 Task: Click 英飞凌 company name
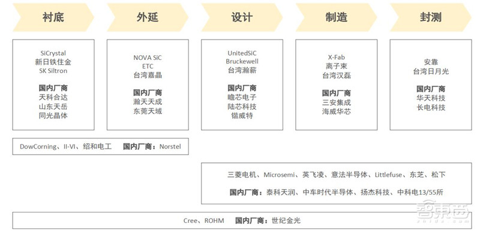(x=313, y=175)
